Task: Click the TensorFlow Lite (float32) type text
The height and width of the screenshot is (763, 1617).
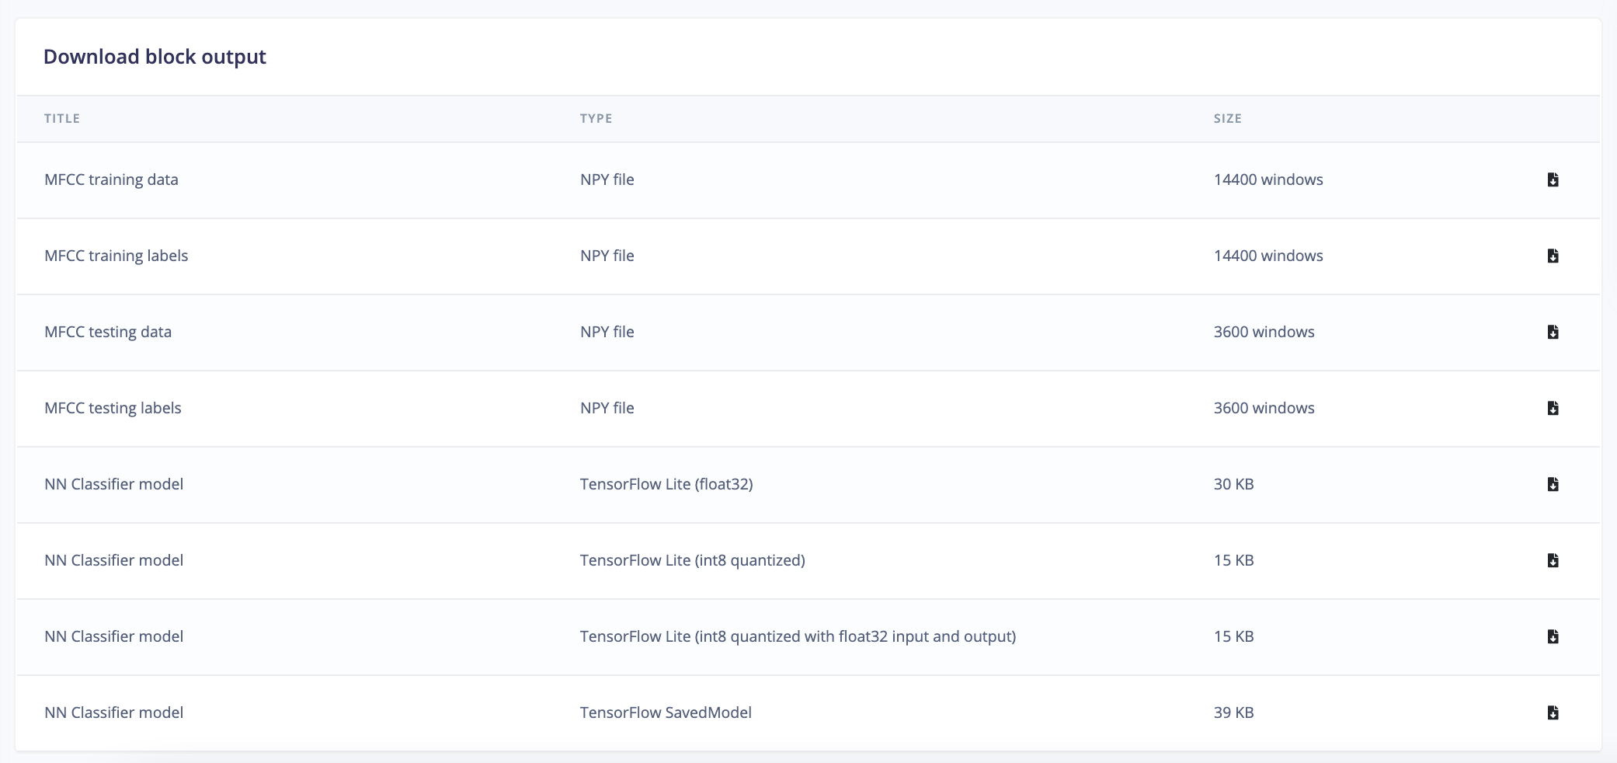Action: [666, 484]
